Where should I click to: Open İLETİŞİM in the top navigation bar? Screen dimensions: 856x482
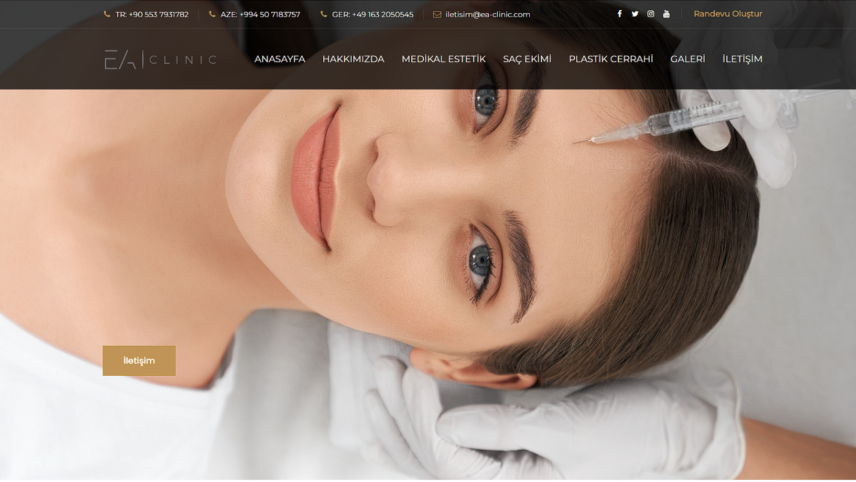pyautogui.click(x=742, y=59)
